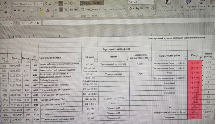Open the Число group dialog launcher

point(154,14)
